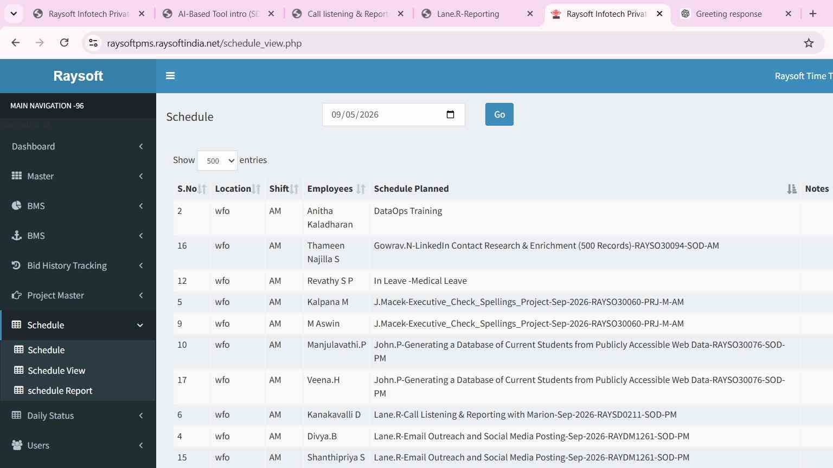Open the Show entries dropdown

pos(217,160)
